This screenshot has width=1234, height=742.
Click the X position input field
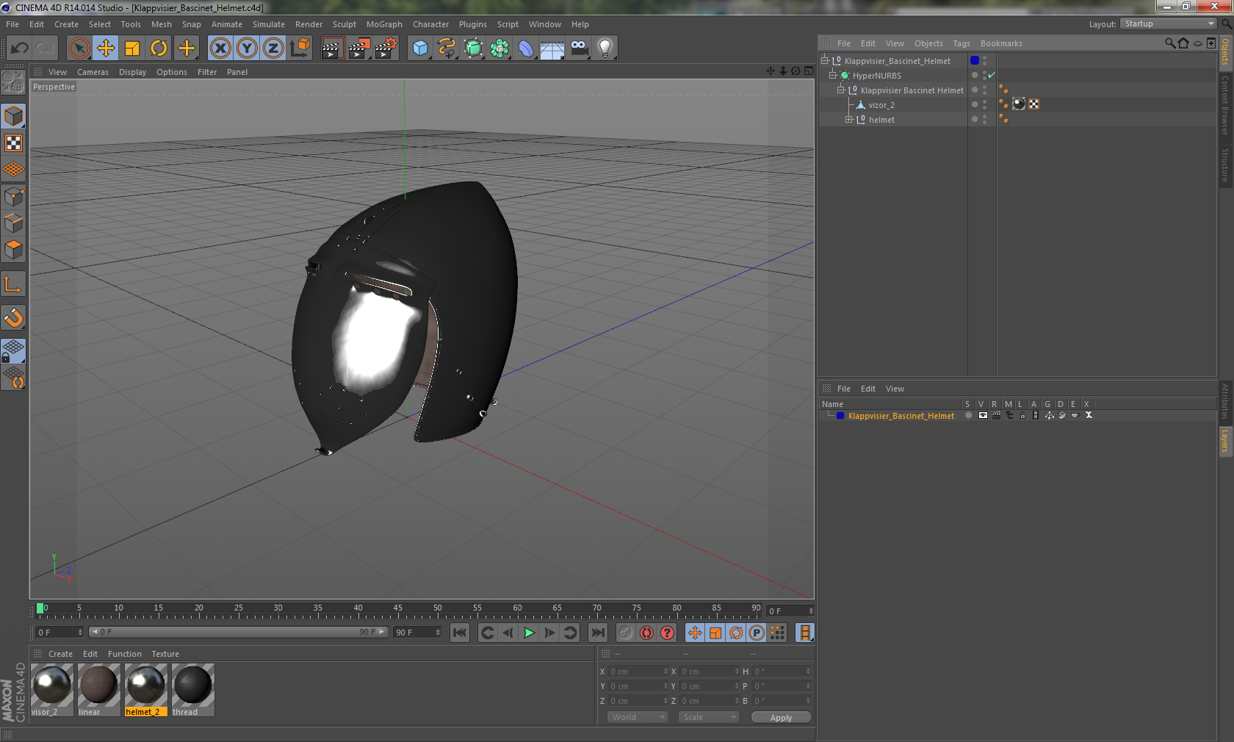(638, 671)
